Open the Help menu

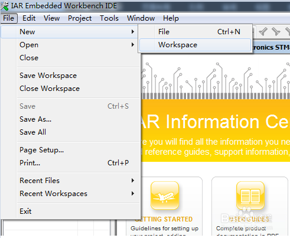[x=171, y=18]
